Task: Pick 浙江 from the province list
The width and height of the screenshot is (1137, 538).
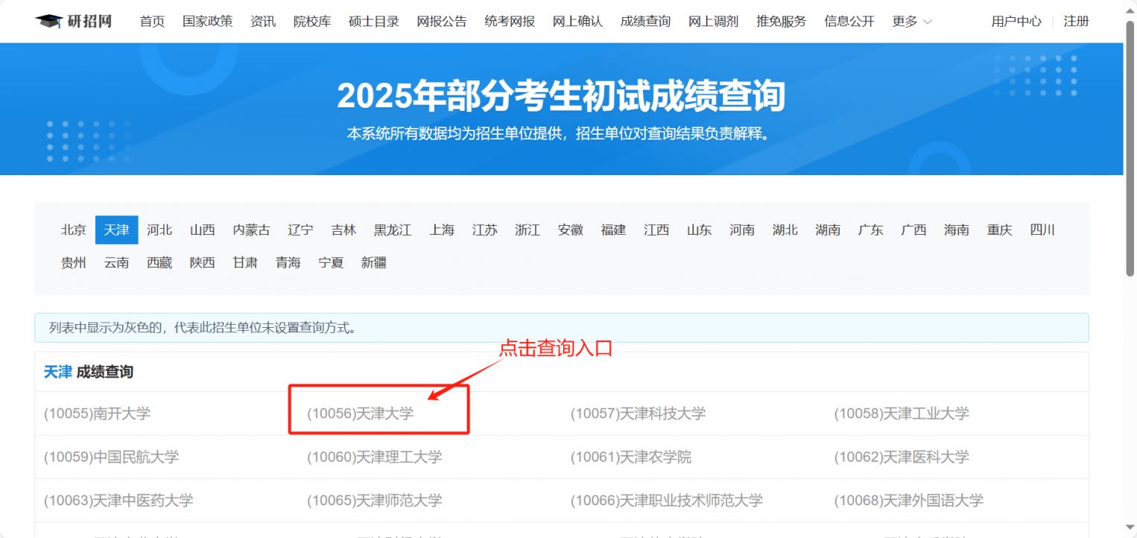Action: [528, 230]
